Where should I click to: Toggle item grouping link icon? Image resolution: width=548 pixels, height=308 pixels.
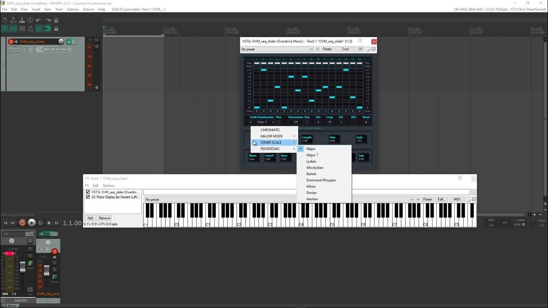[x=13, y=29]
